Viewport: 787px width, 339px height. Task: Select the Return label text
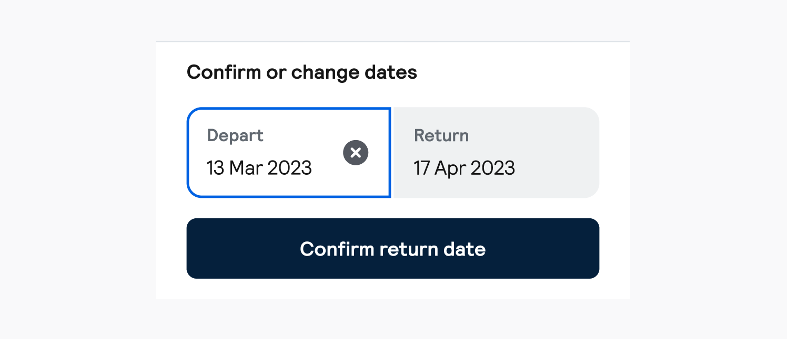pos(441,135)
